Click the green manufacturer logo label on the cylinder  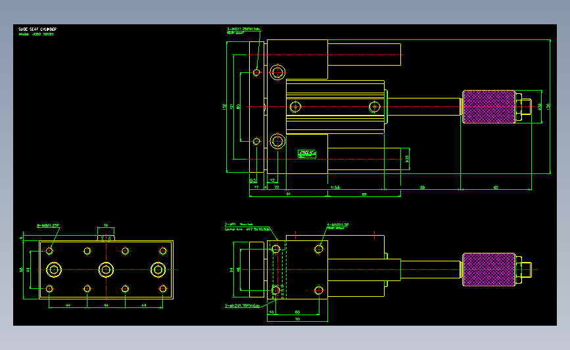click(x=307, y=154)
